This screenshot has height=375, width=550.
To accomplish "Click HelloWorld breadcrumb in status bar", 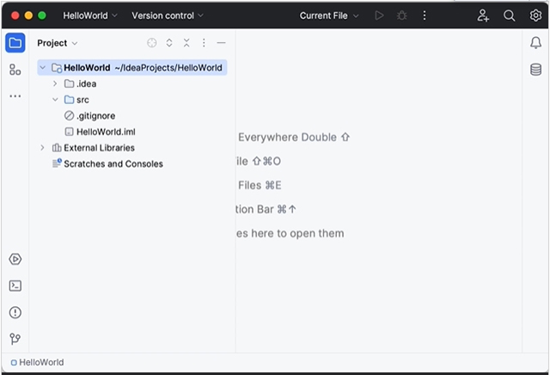I will [x=37, y=362].
